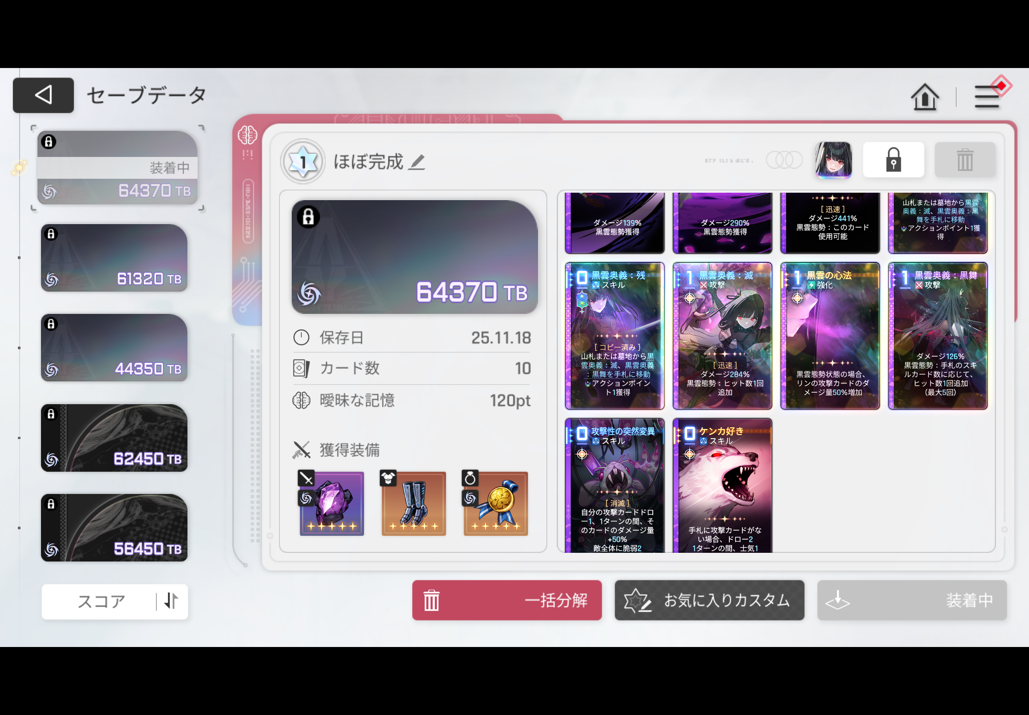Screen dimensions: 1029x715
Task: Open the 黒雲の心法 card
Action: pos(830,336)
